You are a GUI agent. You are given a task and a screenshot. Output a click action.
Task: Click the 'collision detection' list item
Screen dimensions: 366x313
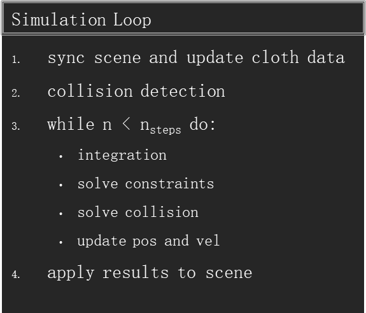(x=136, y=91)
